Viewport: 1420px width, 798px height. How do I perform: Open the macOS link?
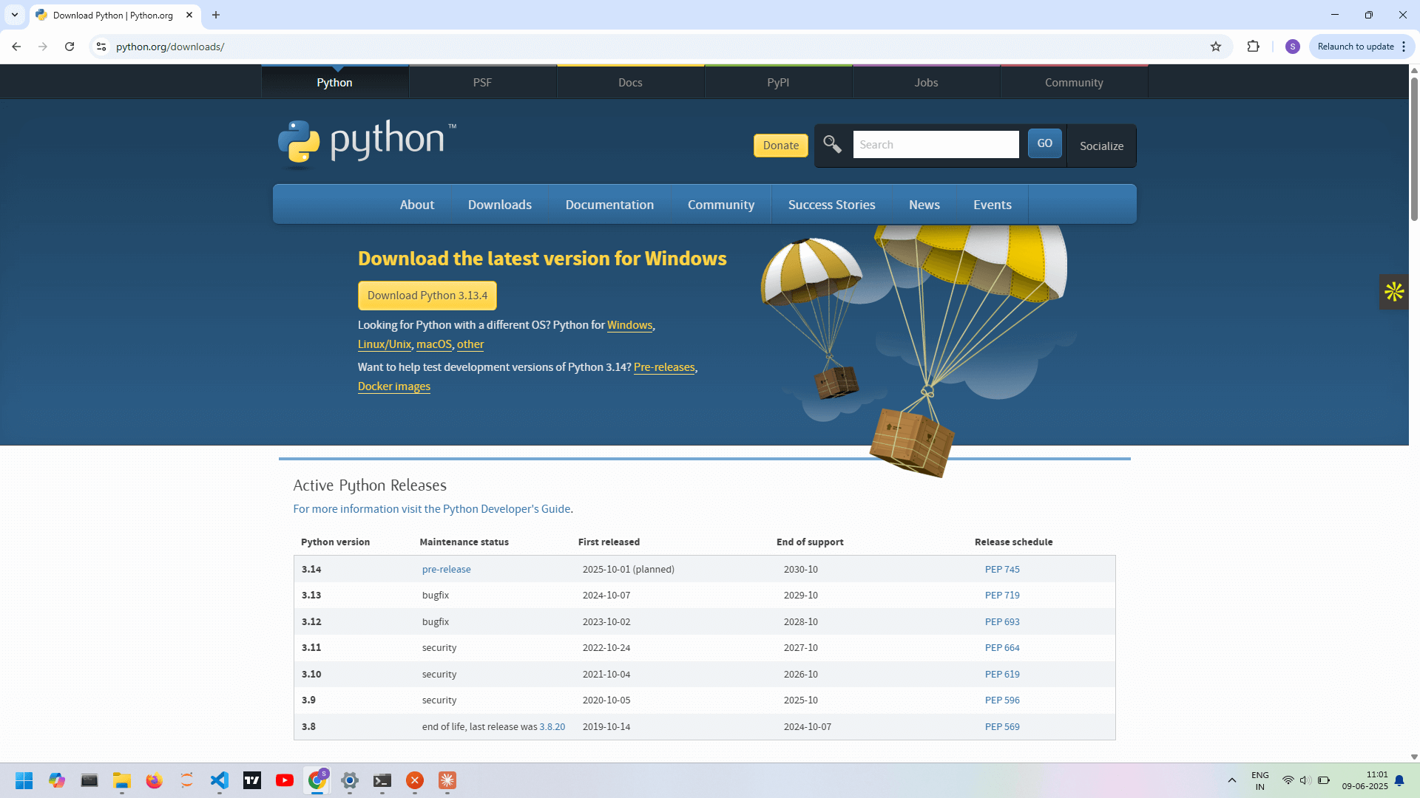tap(434, 344)
